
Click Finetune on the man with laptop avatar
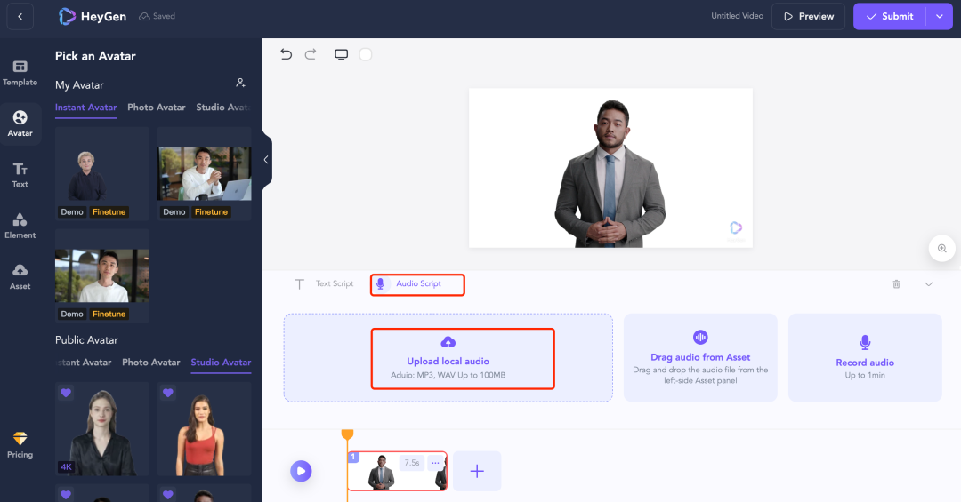(x=211, y=211)
